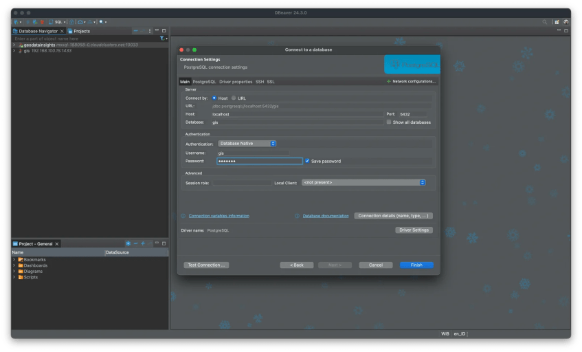Open the Driver properties tab
Viewport: 582px width, 352px height.
click(236, 82)
